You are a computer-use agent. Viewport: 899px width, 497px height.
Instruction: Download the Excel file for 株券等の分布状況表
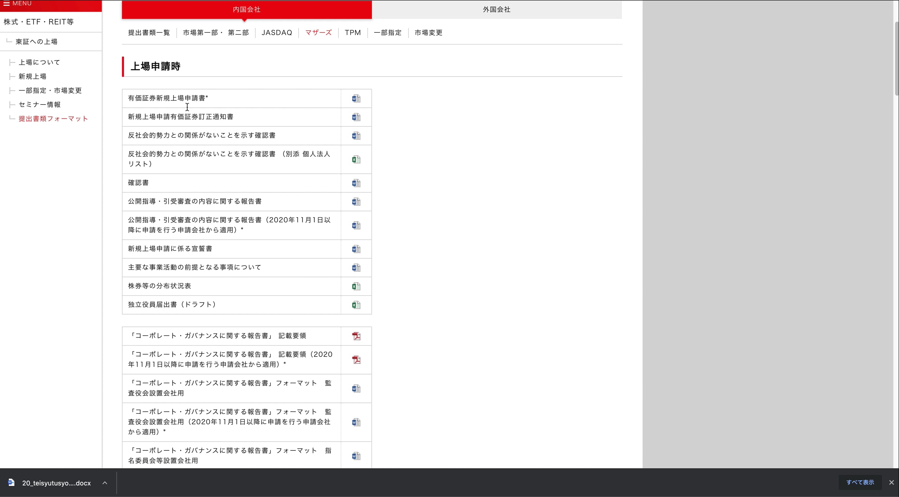(356, 286)
